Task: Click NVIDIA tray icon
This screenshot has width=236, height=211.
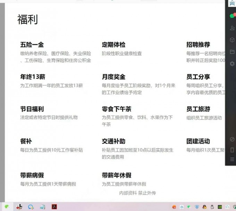Action: 220,207
